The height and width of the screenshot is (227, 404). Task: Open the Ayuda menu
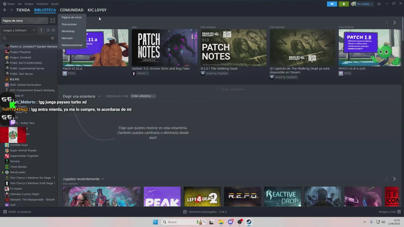[55, 4]
